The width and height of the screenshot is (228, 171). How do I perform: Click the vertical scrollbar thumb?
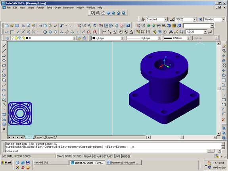tap(218, 88)
